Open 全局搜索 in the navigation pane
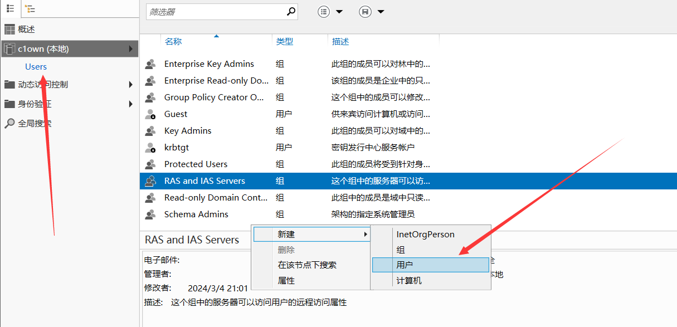Image resolution: width=677 pixels, height=327 pixels. click(x=35, y=123)
